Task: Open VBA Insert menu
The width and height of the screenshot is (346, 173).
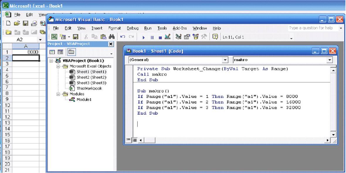Action: tap(97, 28)
